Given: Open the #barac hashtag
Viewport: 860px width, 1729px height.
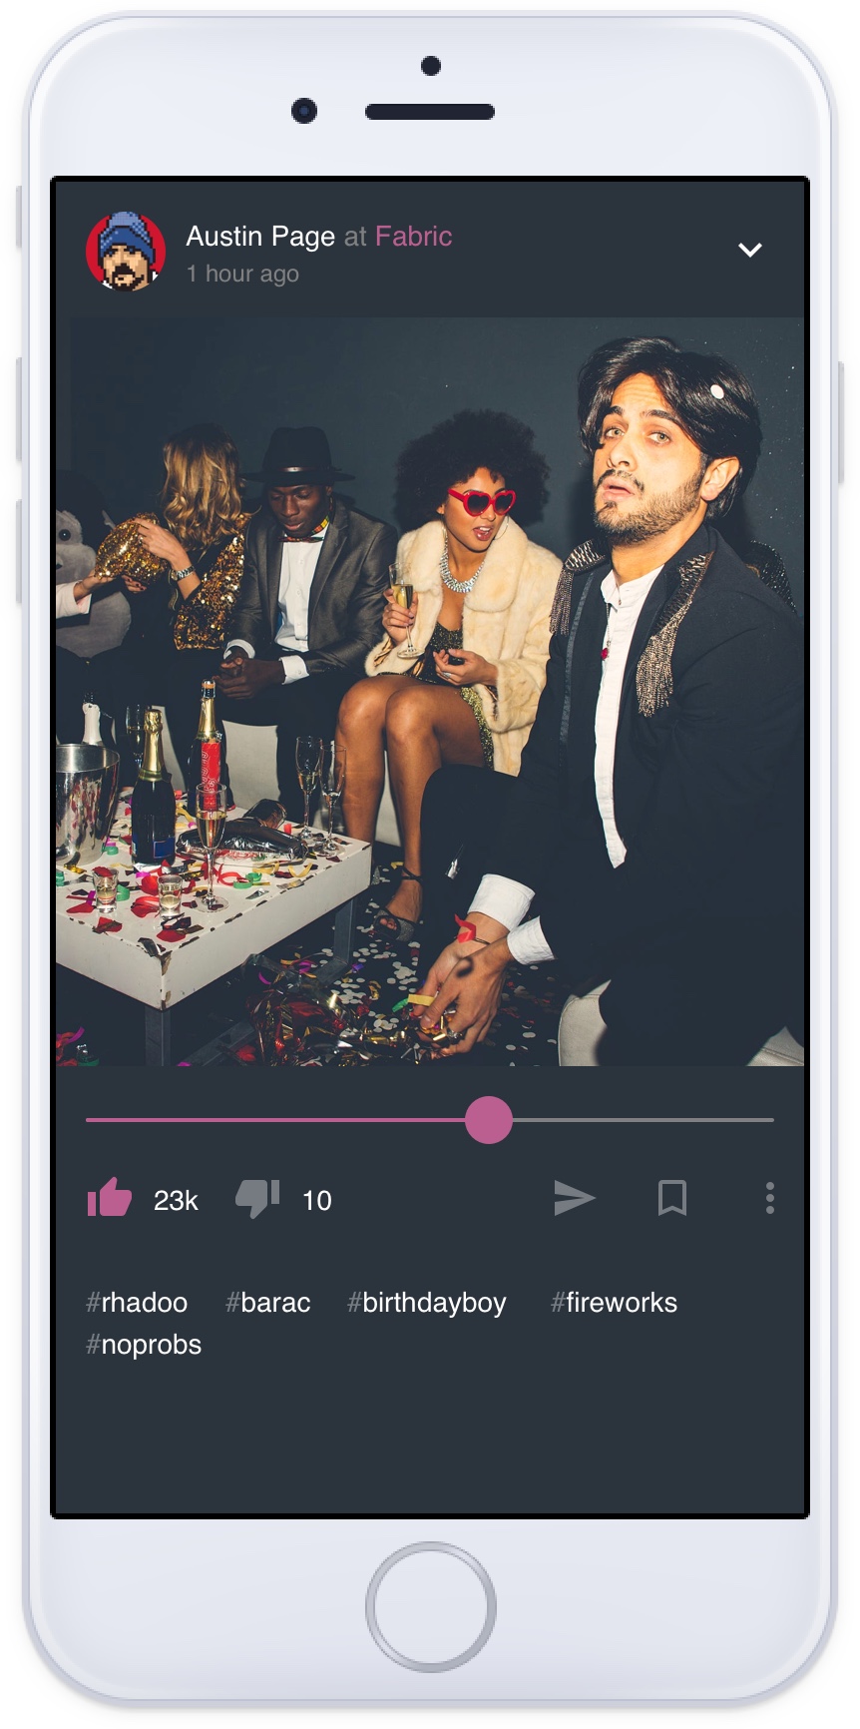Looking at the screenshot, I should [268, 1303].
